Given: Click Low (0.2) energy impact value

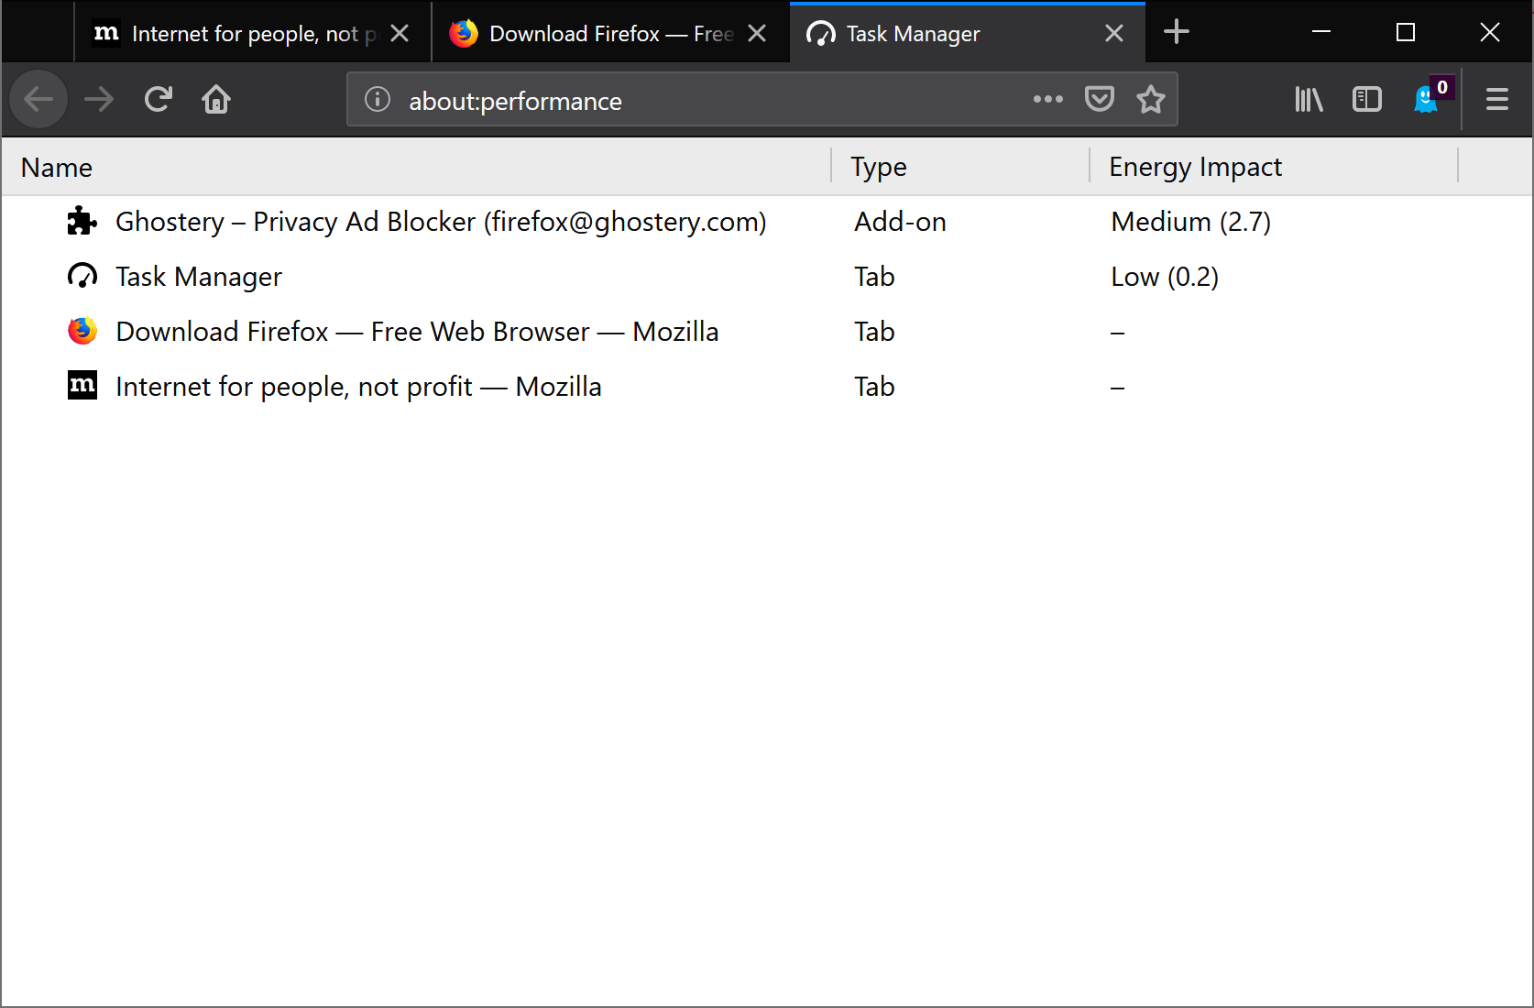Looking at the screenshot, I should point(1165,277).
